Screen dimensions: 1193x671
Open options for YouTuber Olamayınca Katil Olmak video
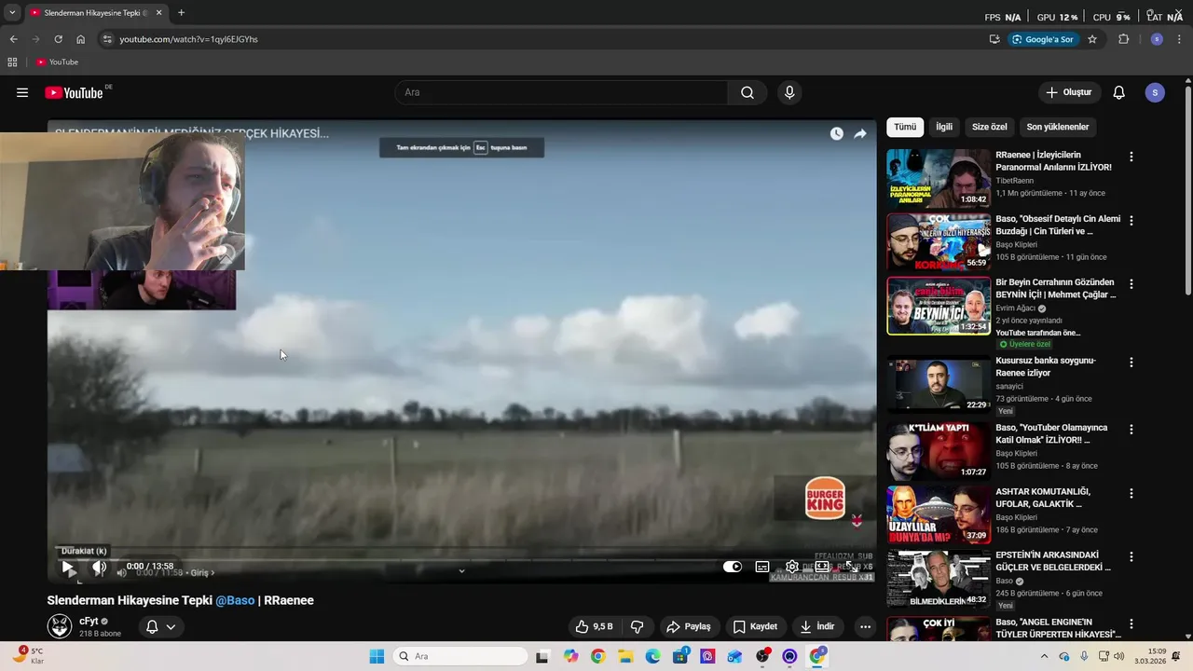point(1131,430)
